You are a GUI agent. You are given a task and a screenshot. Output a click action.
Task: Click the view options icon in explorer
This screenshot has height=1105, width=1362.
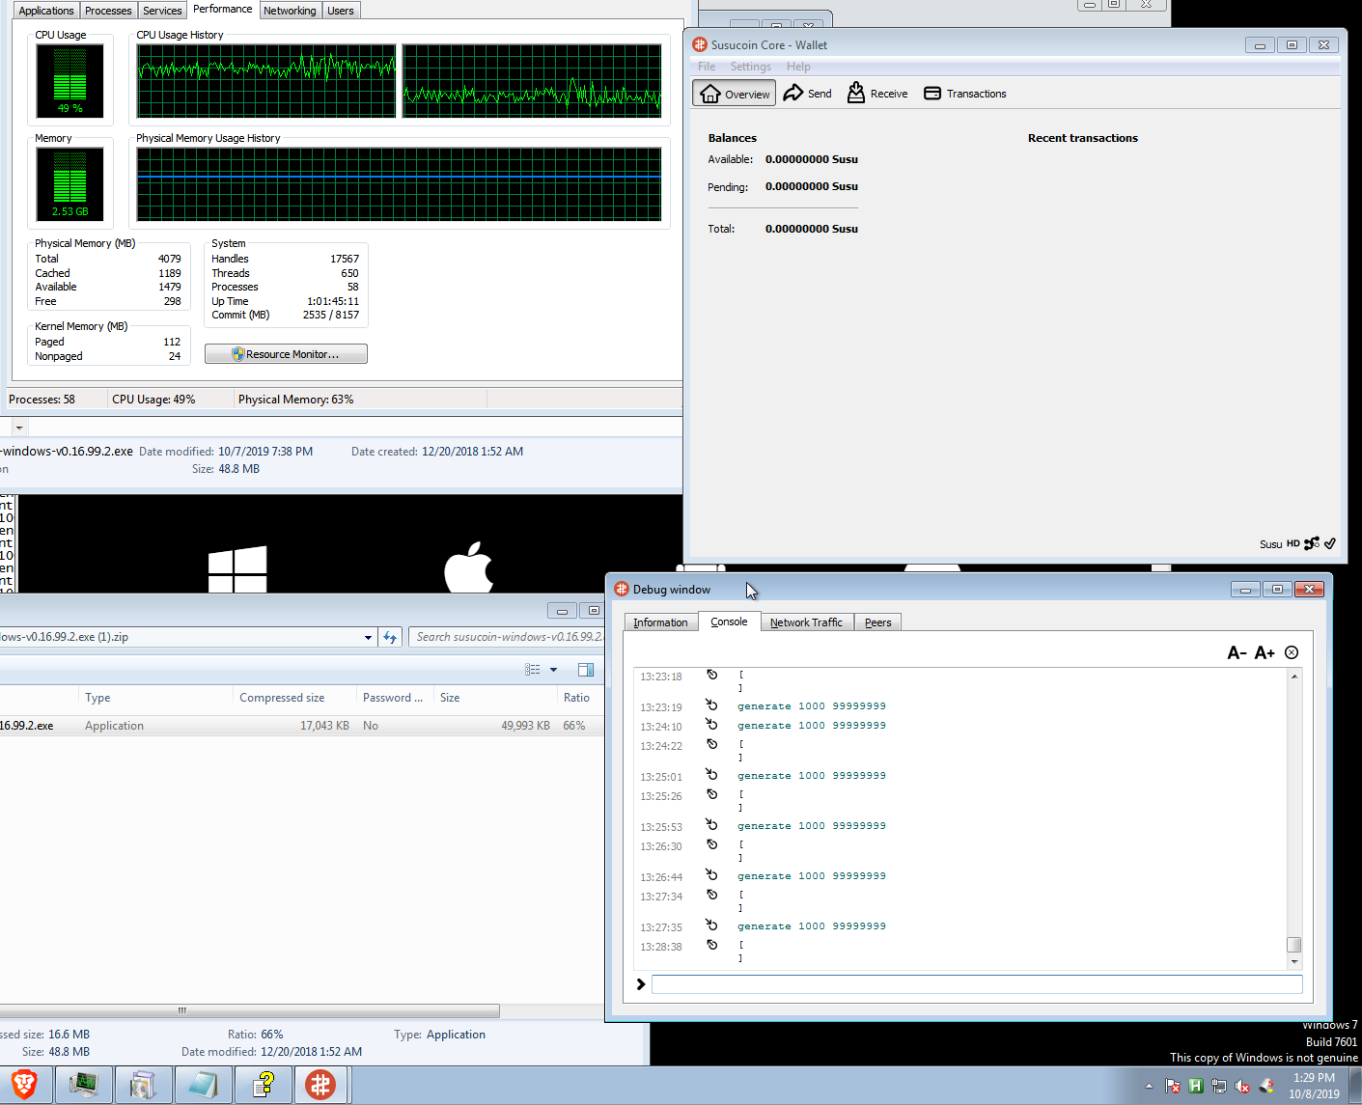(x=533, y=669)
